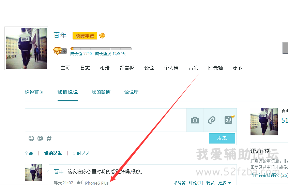The height and width of the screenshot is (185, 288).
Task: Open 定时说说 scheduled posts
Action: pos(81,153)
